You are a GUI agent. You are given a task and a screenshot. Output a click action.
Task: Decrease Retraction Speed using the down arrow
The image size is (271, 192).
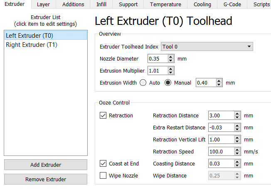pos(237,154)
